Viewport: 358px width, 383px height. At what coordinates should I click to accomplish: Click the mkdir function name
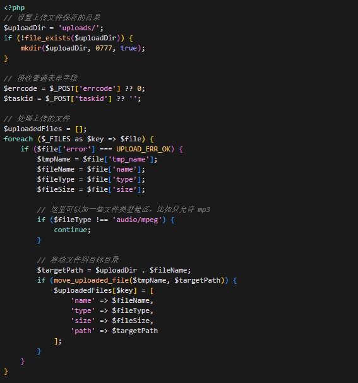[31, 48]
